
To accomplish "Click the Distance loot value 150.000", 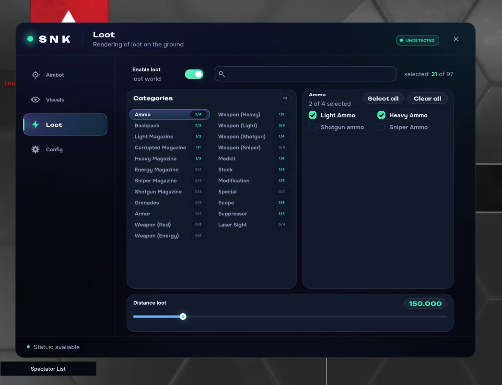I will [x=425, y=304].
